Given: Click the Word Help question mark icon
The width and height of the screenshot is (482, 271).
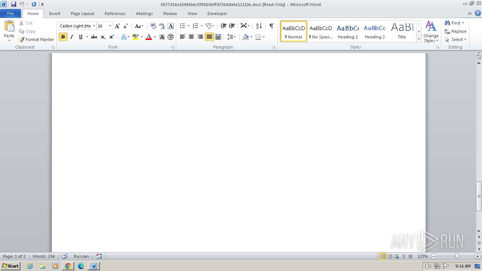Looking at the screenshot, I should point(478,13).
